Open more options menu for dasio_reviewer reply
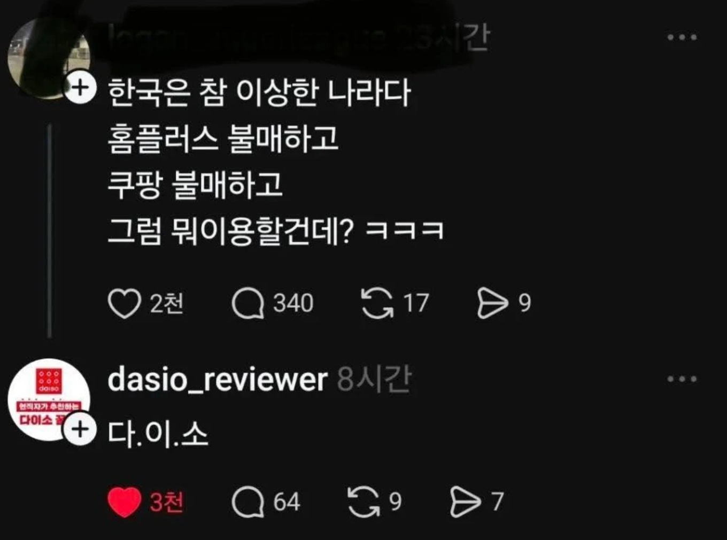Image resolution: width=727 pixels, height=540 pixels. (x=682, y=379)
